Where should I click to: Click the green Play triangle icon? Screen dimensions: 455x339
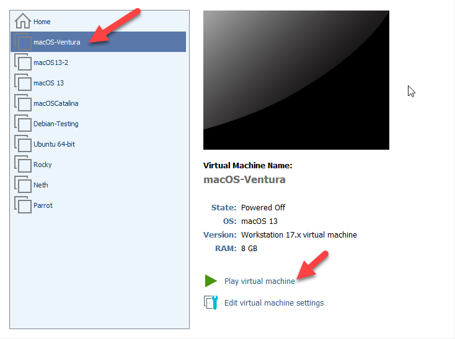click(211, 281)
